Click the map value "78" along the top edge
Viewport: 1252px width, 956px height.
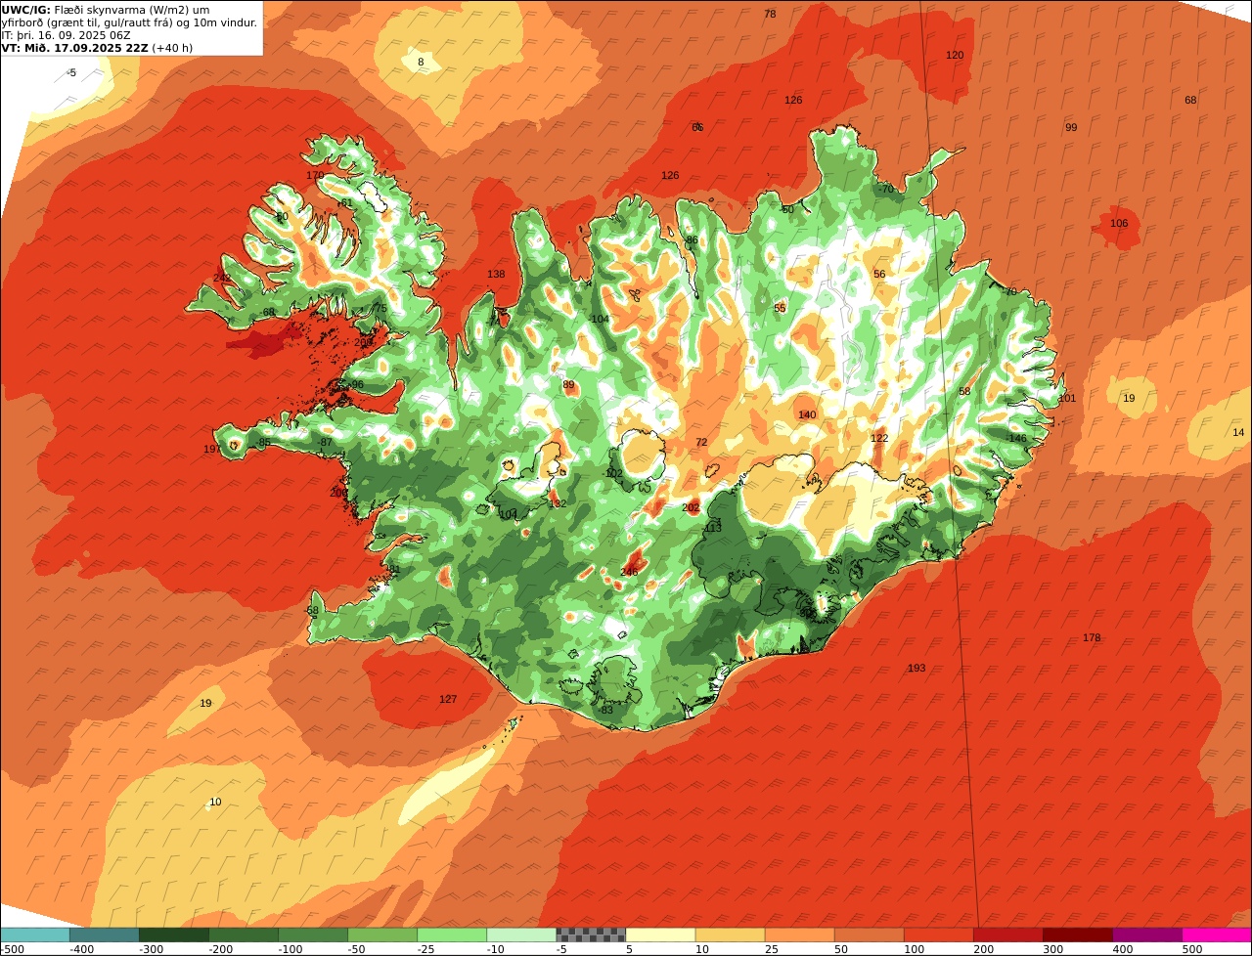[x=770, y=14]
